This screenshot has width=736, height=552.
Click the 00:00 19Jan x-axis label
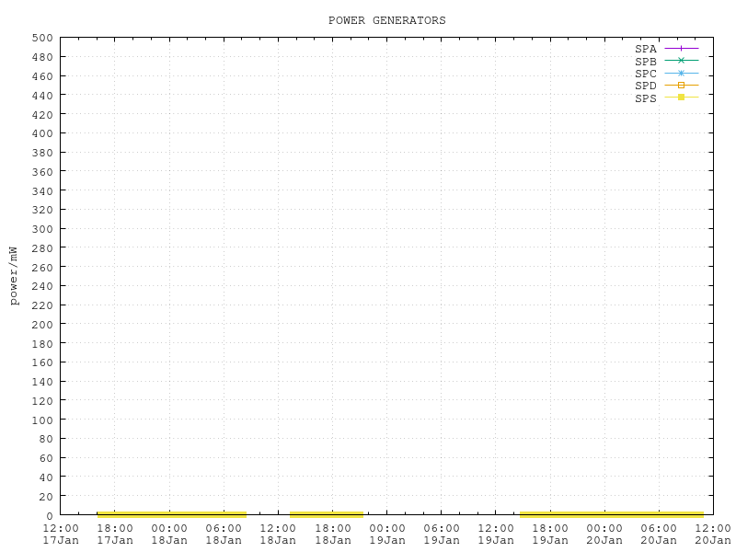coord(386,535)
